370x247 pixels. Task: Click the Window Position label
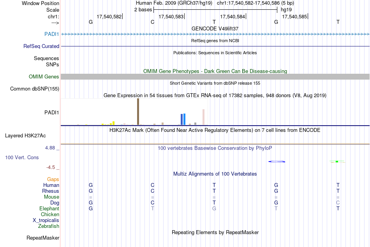click(x=41, y=3)
